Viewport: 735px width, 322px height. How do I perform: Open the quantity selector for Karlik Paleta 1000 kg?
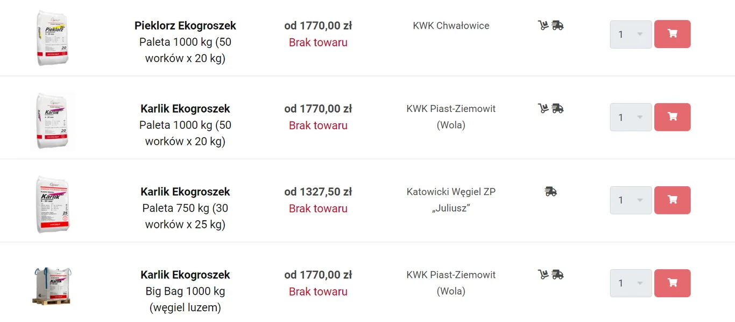(630, 117)
